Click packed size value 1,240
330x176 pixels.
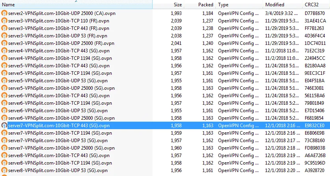pos(208,43)
